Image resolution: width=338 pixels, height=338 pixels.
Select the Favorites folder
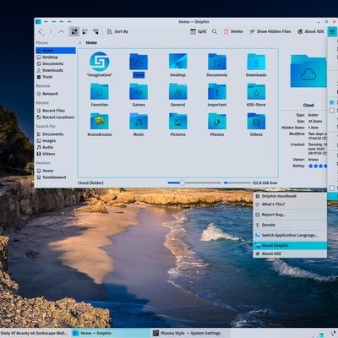coord(100,91)
